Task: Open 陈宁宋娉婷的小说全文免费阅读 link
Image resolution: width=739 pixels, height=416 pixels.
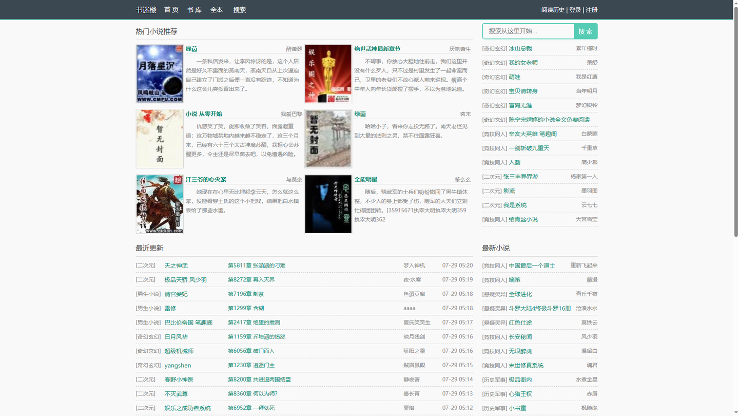Action: coord(549,120)
